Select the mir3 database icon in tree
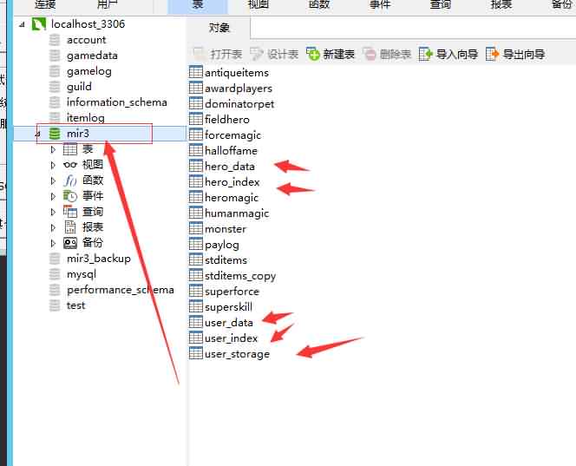The width and height of the screenshot is (576, 466). click(55, 134)
